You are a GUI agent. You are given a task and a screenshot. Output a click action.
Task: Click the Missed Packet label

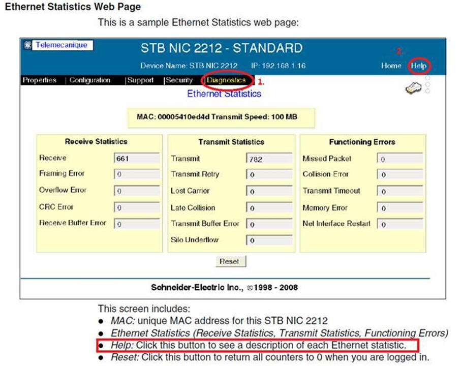point(327,159)
